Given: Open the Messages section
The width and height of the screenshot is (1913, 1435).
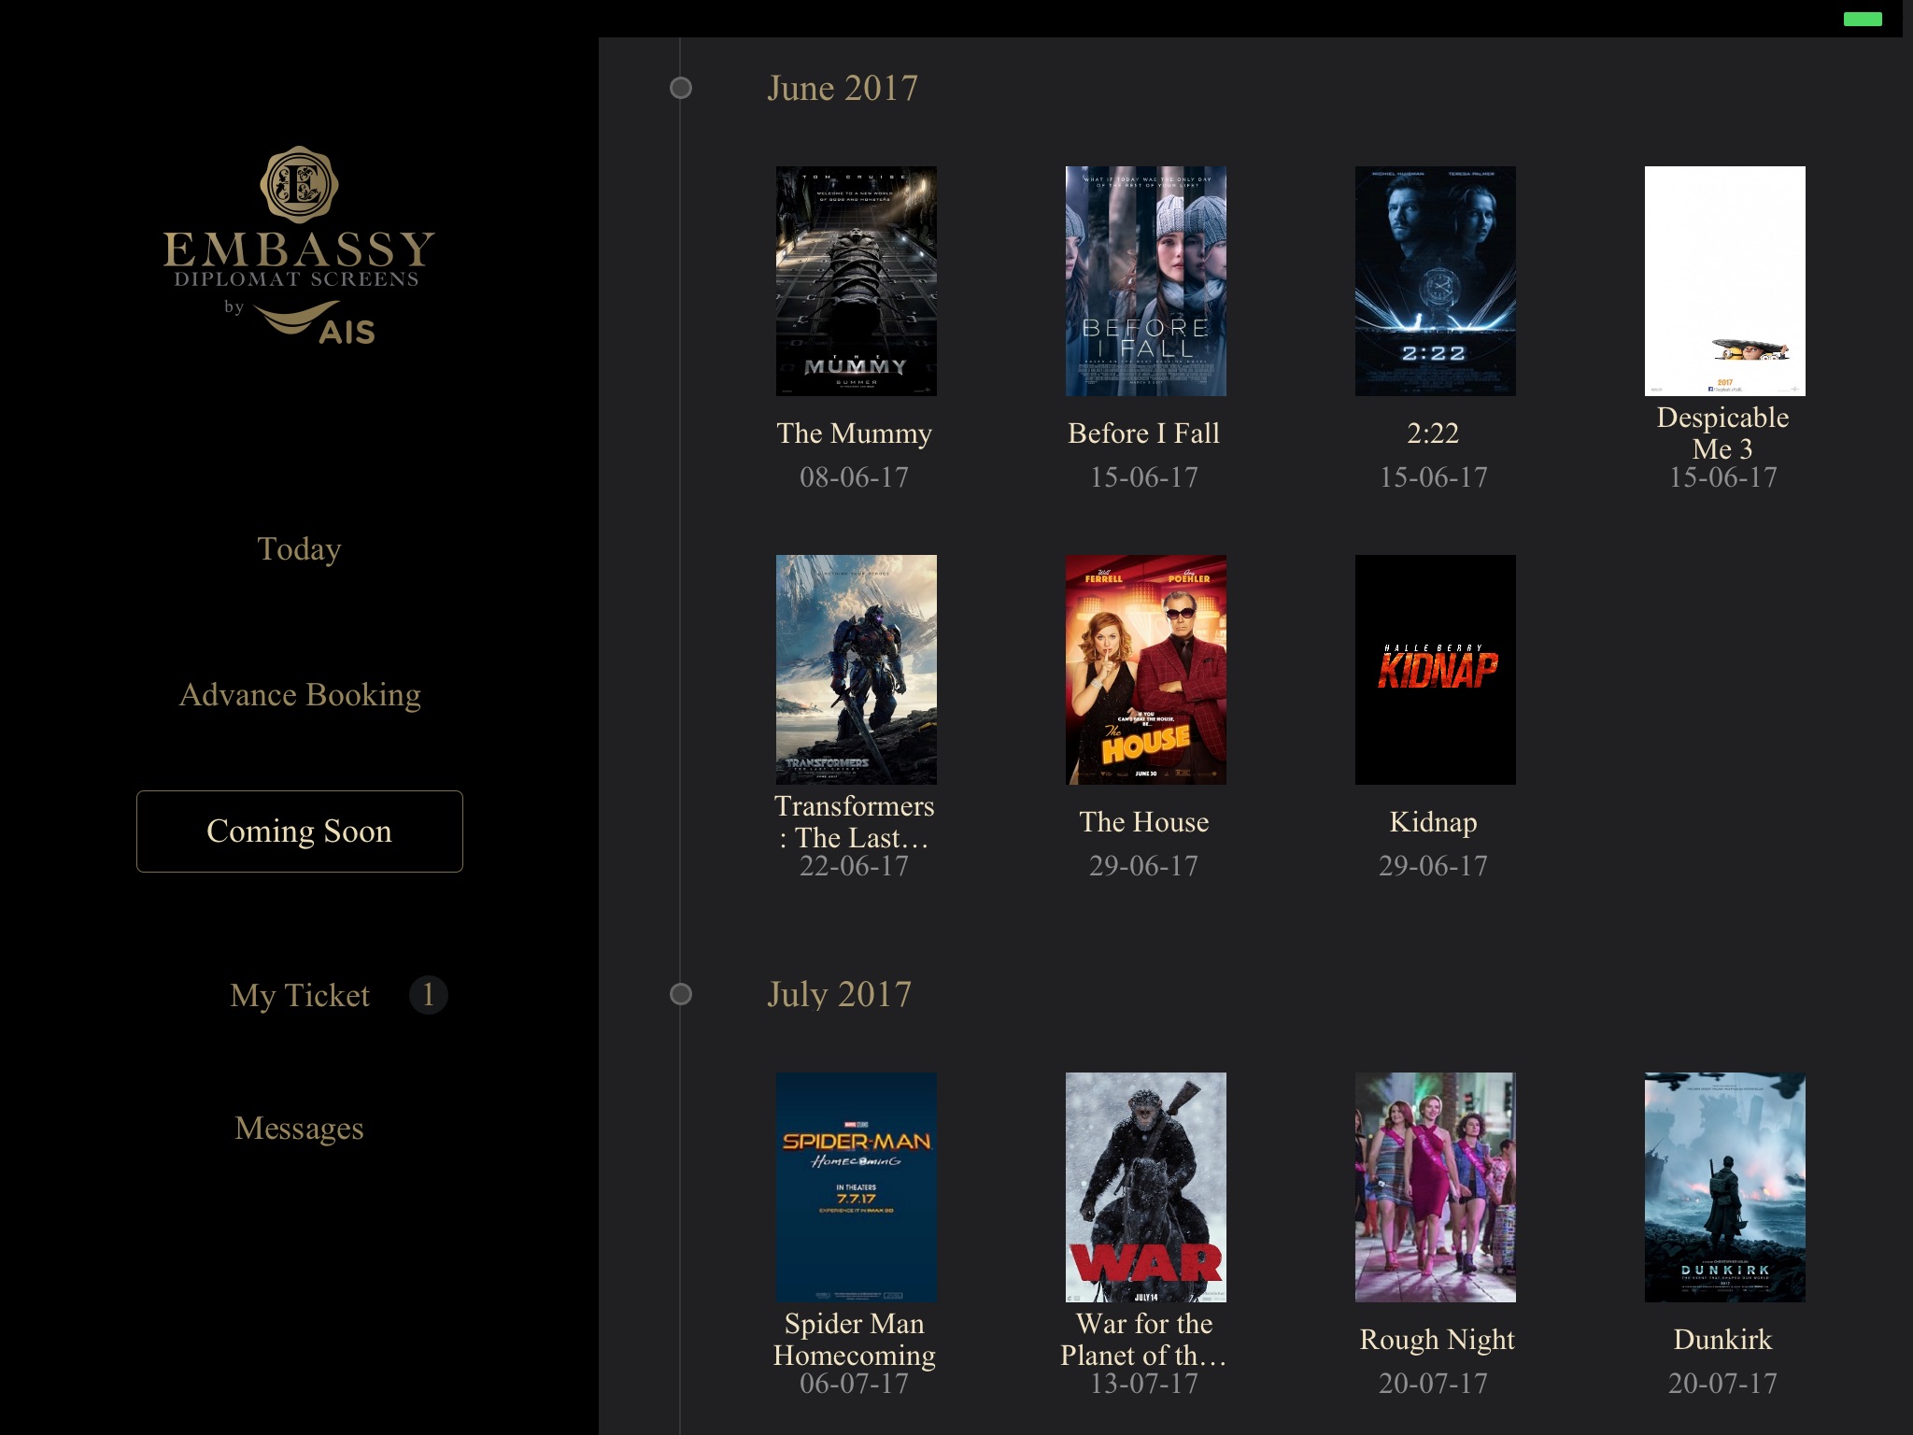Looking at the screenshot, I should coord(299,1129).
